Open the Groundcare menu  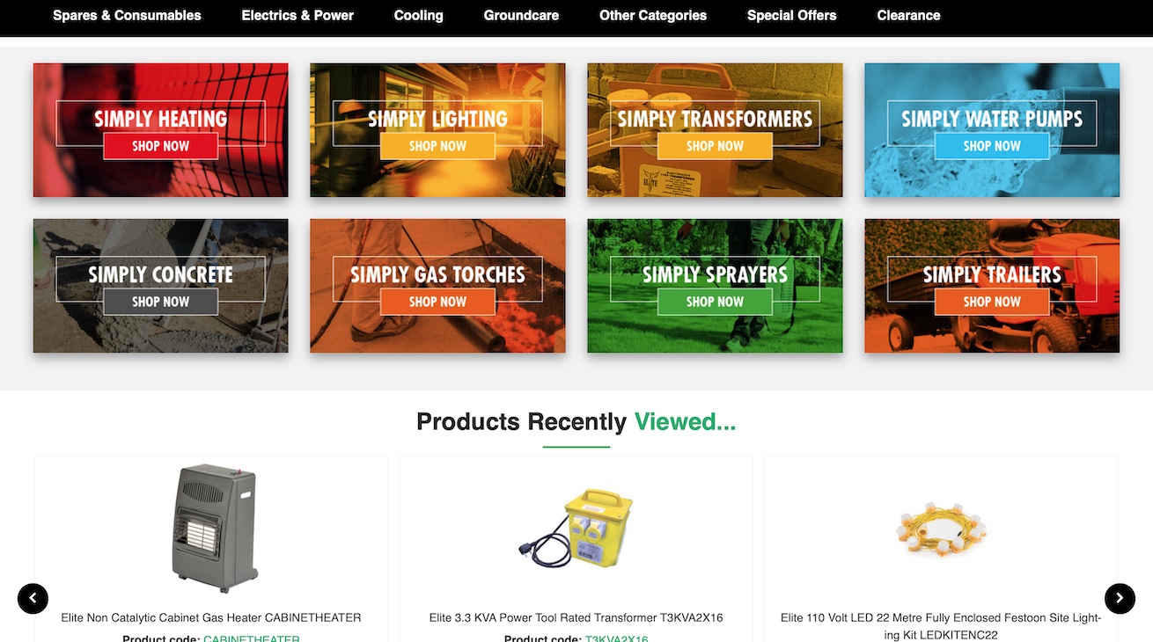(521, 15)
